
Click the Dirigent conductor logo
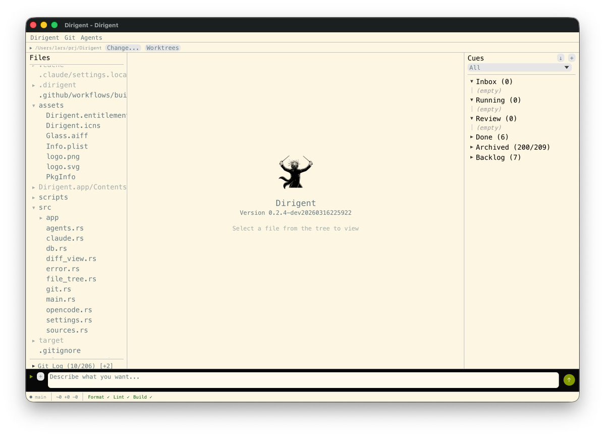pos(296,172)
